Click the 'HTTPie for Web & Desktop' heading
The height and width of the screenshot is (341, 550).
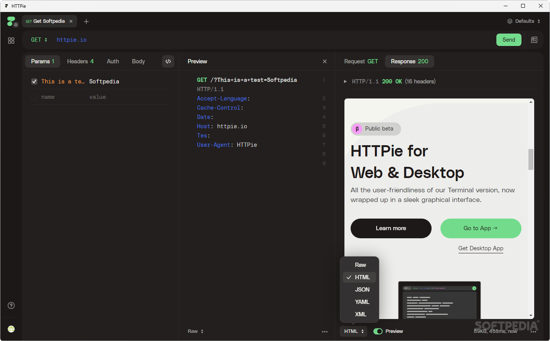click(x=407, y=162)
